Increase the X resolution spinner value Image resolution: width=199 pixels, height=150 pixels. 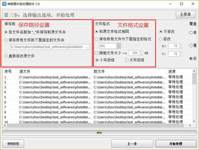(x=180, y=45)
